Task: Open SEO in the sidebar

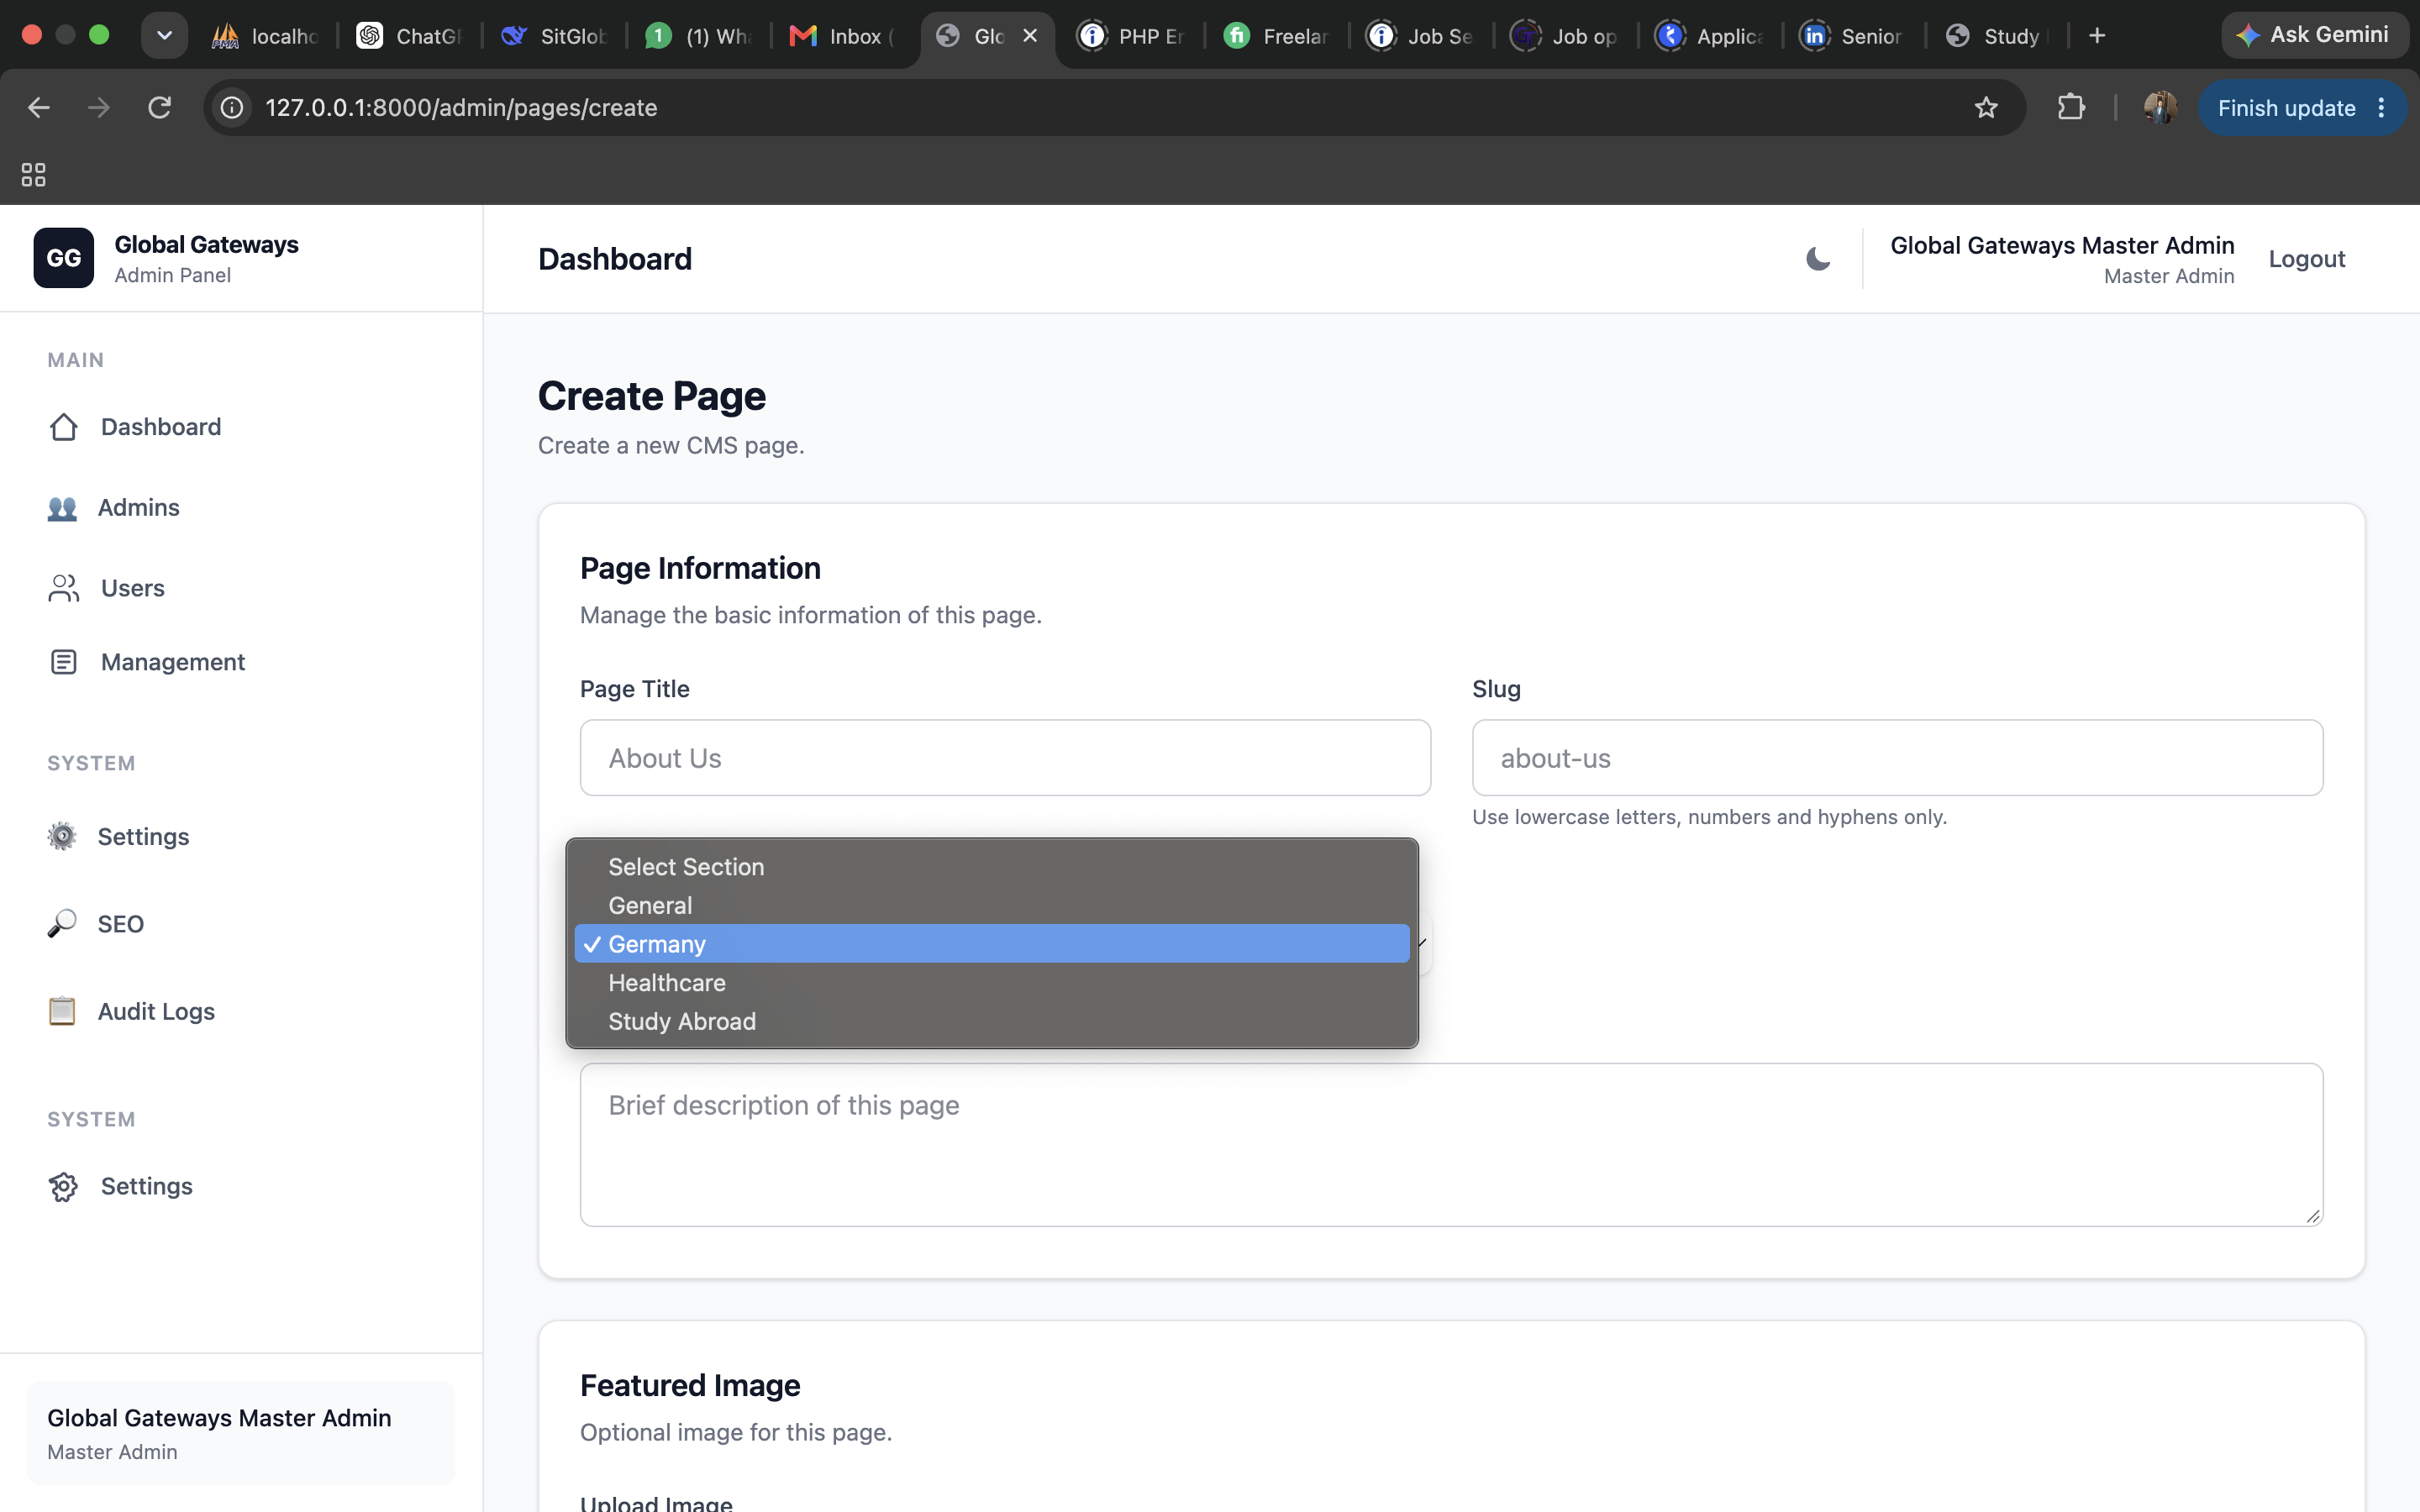Action: [95, 924]
